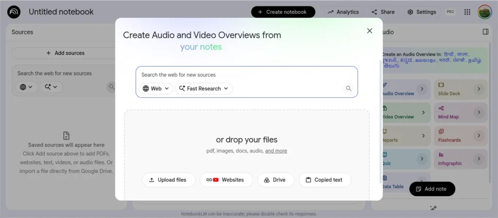Click the PRO badge
This screenshot has height=218, width=498.
(450, 12)
